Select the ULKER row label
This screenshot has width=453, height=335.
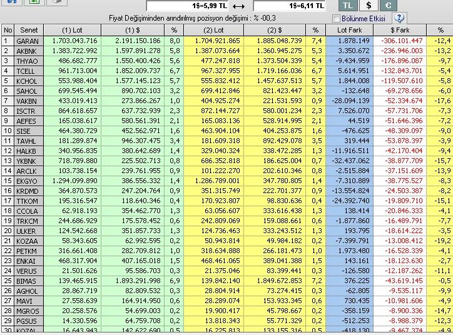[x=29, y=231]
